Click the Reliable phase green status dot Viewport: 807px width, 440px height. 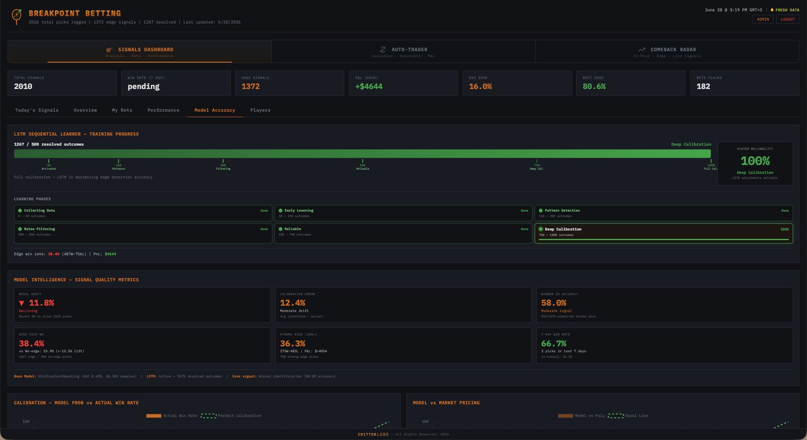pyautogui.click(x=280, y=229)
